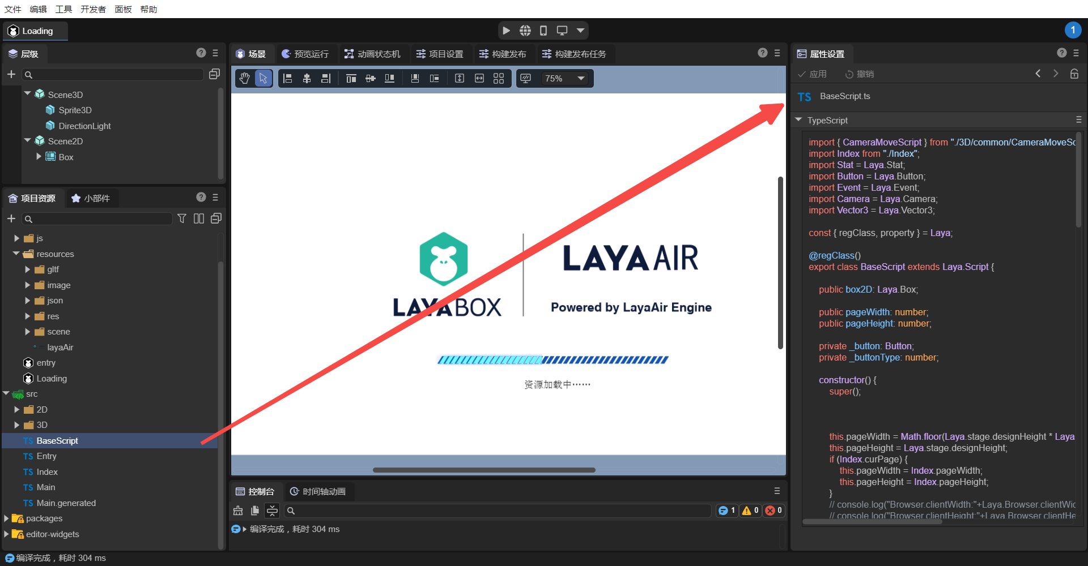Click the 撤销 revert button

tap(859, 74)
